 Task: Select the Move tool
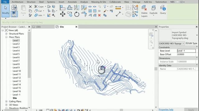pos(62,14)
